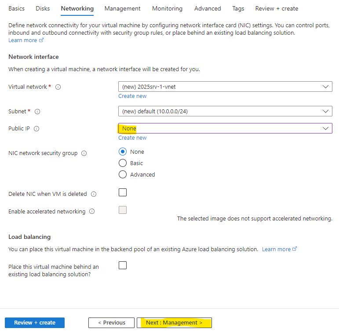Click the Subnet info icon

coord(37,112)
